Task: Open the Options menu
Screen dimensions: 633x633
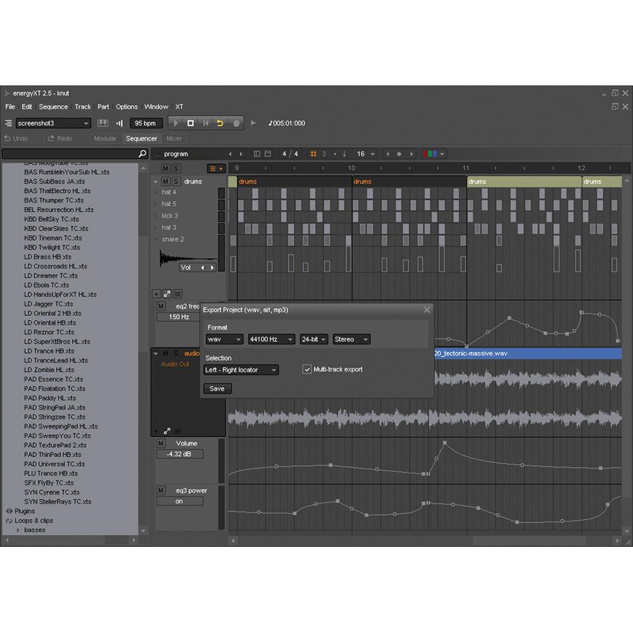Action: pos(127,106)
